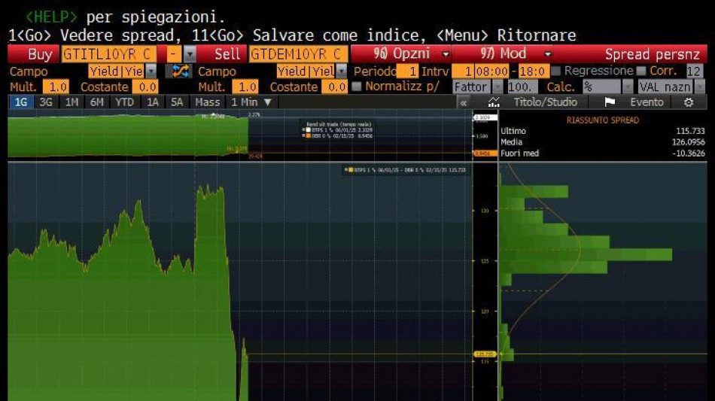Click the green HELP text
Screen dimensions: 715x401
(x=51, y=17)
